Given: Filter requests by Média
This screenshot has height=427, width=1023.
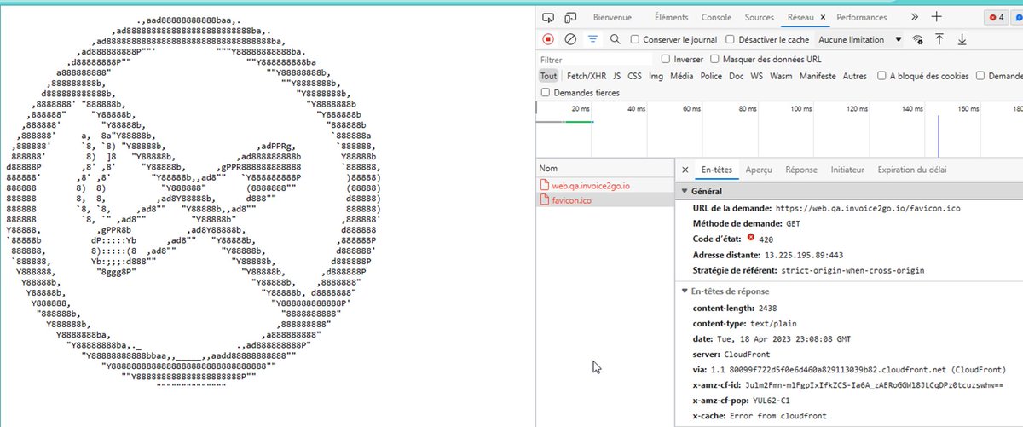Looking at the screenshot, I should (x=681, y=76).
